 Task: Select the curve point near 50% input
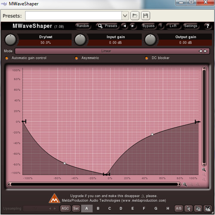tap(152, 134)
